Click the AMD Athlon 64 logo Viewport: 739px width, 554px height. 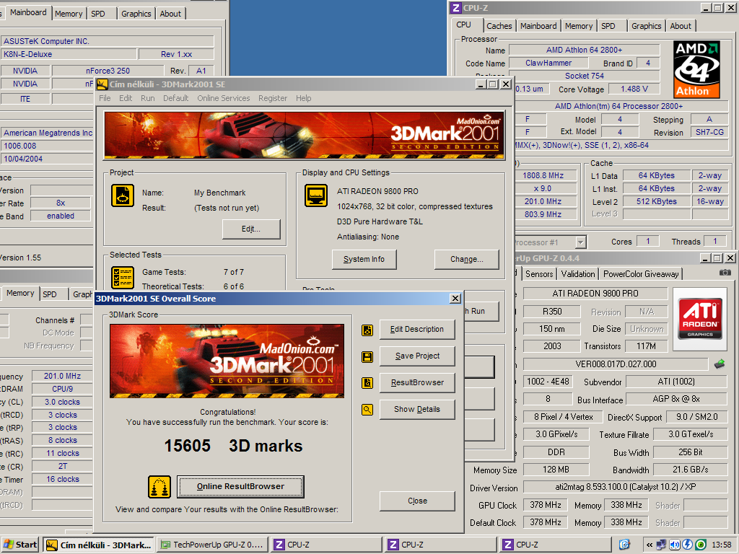click(x=696, y=69)
